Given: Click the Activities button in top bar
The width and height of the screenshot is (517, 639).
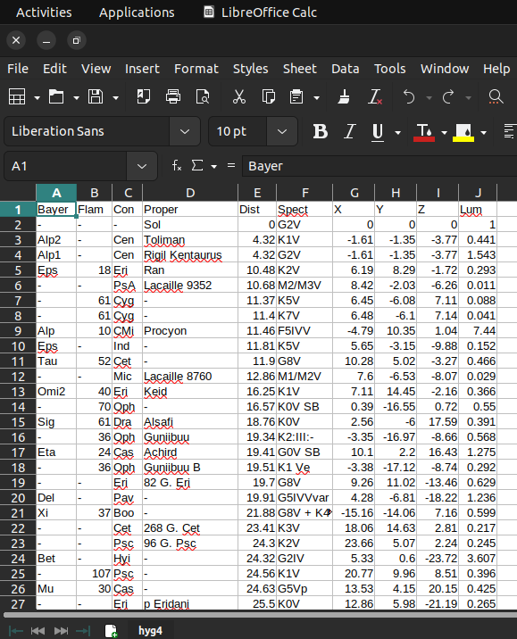Looking at the screenshot, I should click(44, 12).
